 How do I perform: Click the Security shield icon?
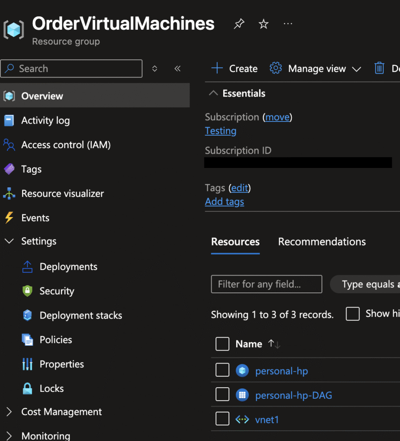27,291
